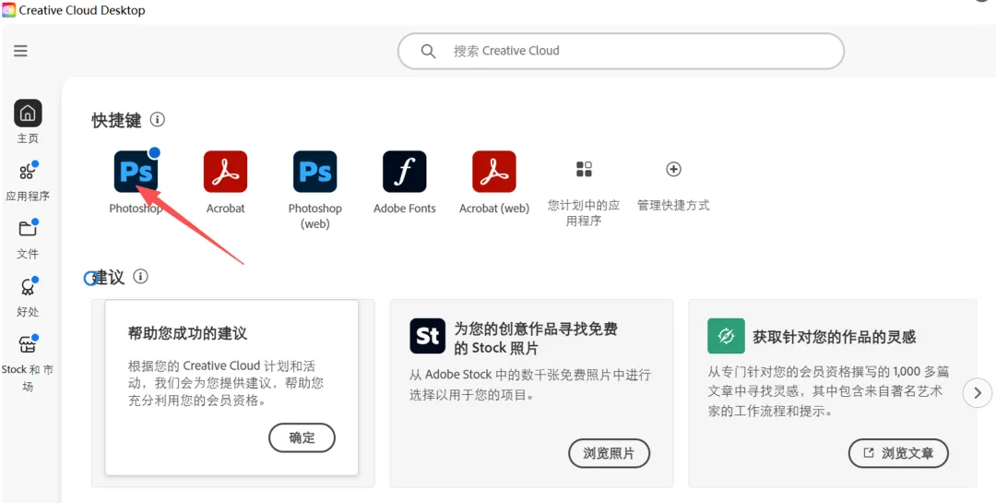
Task: Click the Creative Cloud logo in title bar
Action: pos(9,10)
